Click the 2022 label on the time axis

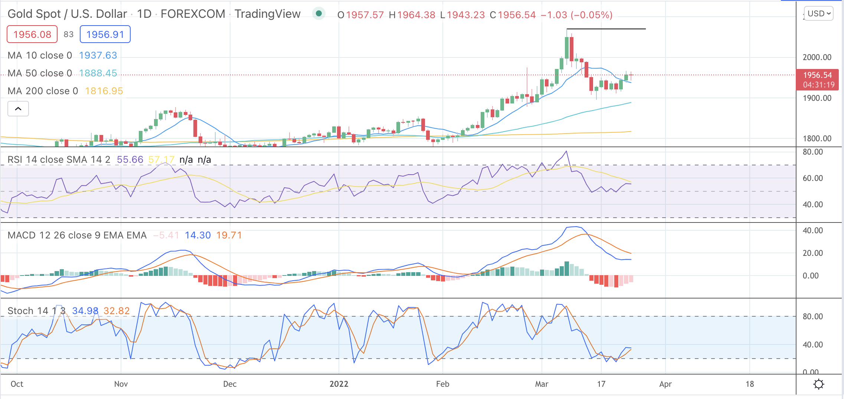pos(339,384)
